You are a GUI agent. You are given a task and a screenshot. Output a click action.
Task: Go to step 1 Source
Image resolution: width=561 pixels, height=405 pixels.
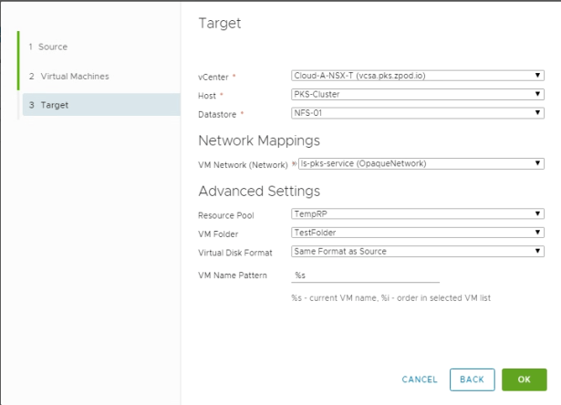(53, 47)
